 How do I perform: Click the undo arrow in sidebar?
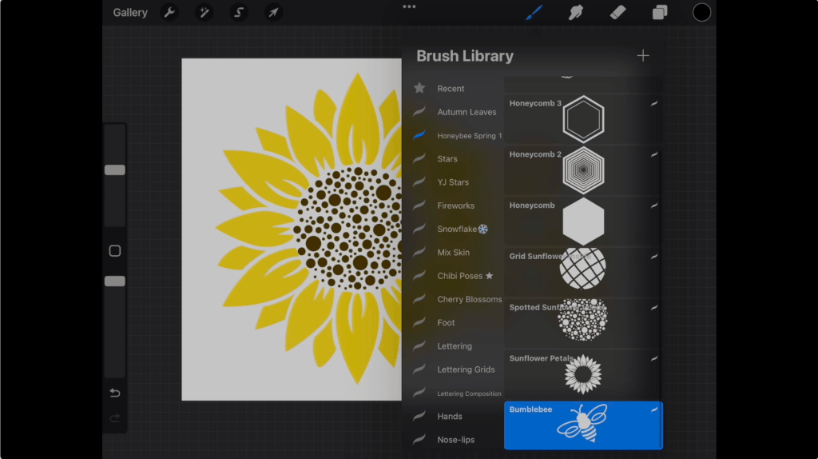pos(114,393)
